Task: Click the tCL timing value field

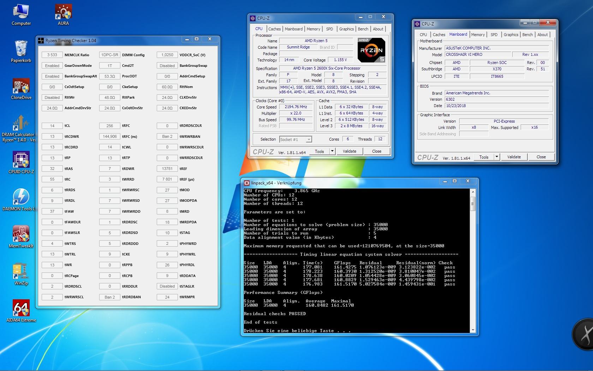Action: point(52,126)
